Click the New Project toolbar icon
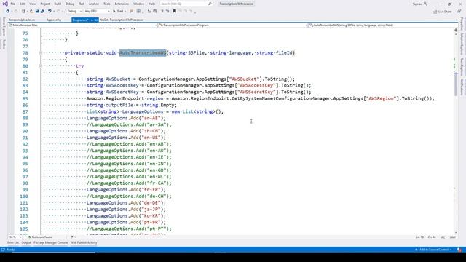The image size is (466, 262). pyautogui.click(x=23, y=12)
